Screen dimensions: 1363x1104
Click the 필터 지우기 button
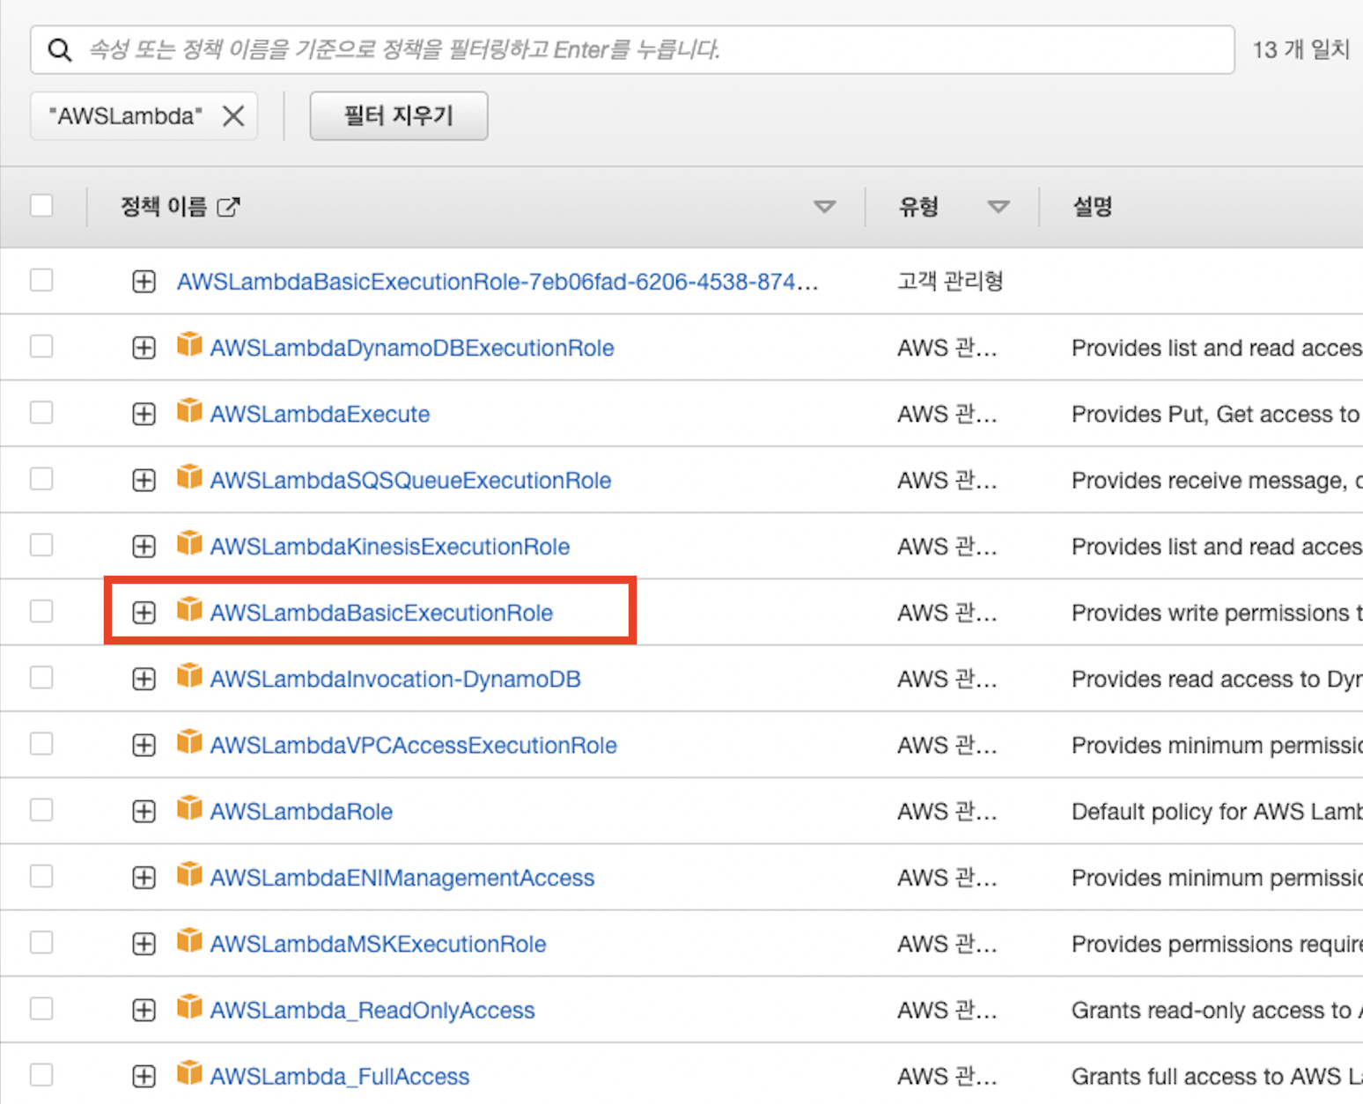click(x=399, y=115)
